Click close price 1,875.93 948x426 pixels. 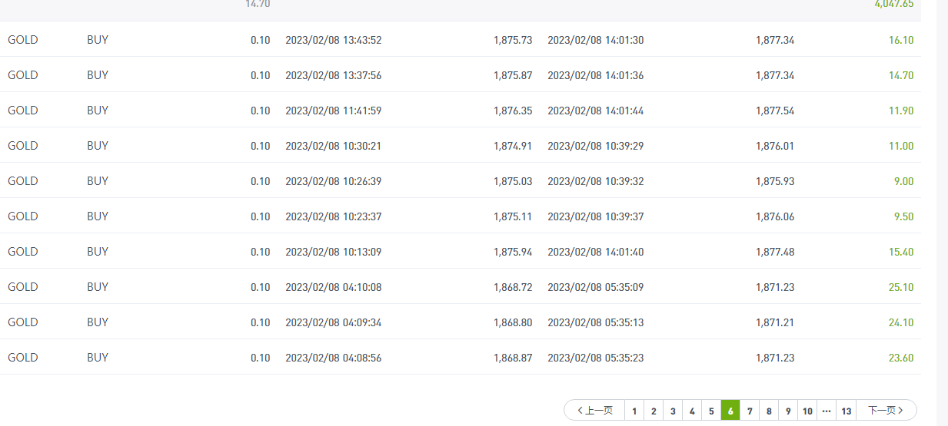click(775, 181)
